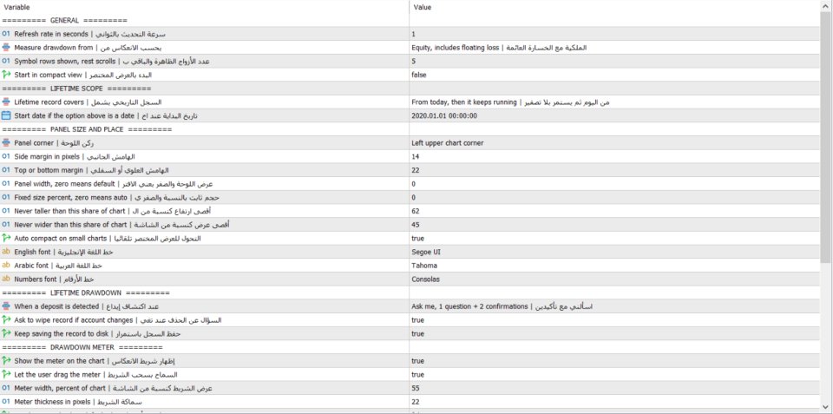
Task: Toggle Auto compact on small charts true value
Action: (x=614, y=238)
